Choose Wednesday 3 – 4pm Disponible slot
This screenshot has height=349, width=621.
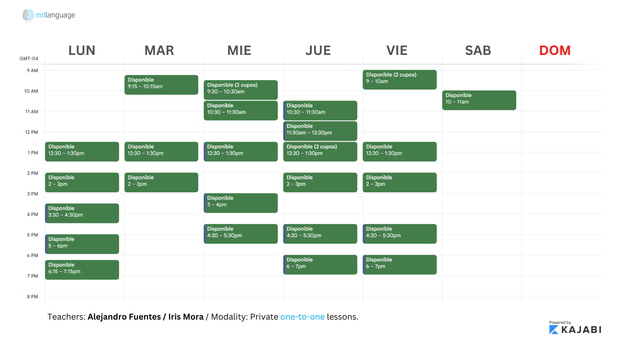click(x=241, y=203)
